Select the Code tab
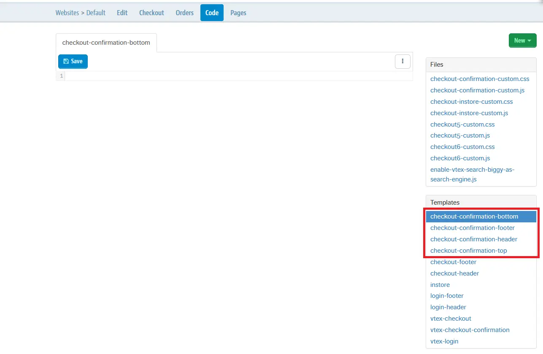This screenshot has height=354, width=543. pos(212,13)
